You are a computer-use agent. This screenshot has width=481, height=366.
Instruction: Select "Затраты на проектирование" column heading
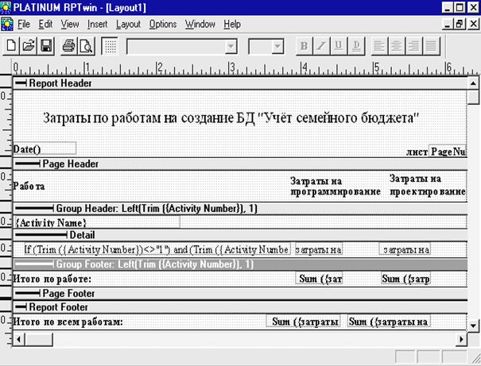(428, 185)
